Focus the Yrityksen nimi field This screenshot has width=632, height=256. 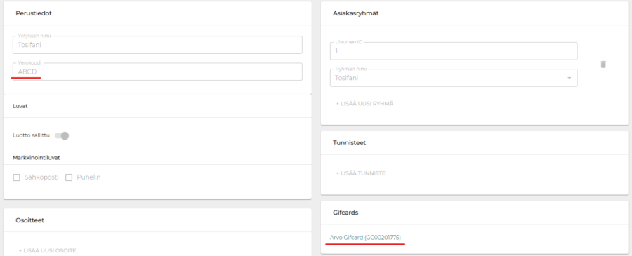(157, 45)
